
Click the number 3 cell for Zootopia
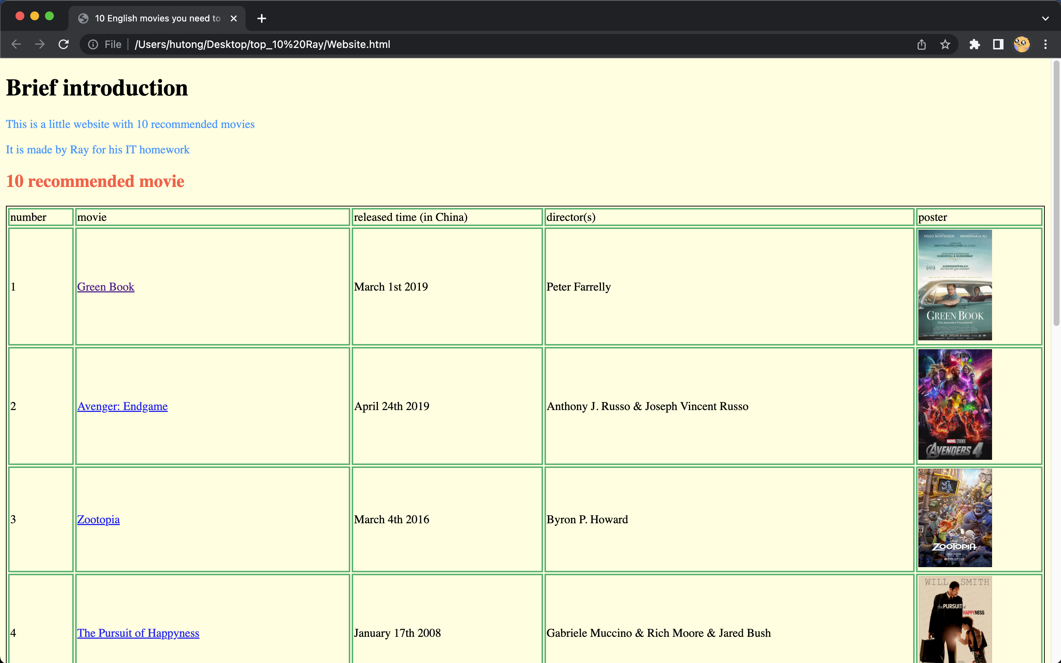coord(41,520)
